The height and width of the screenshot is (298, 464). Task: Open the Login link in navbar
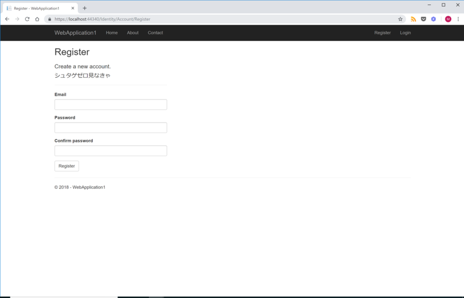405,33
